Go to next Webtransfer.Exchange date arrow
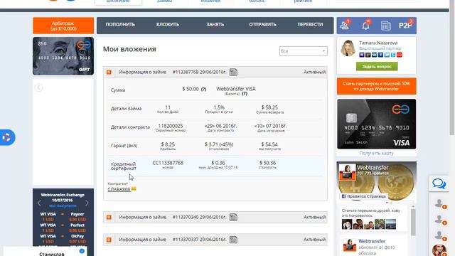The width and height of the screenshot is (455, 256). pos(87,203)
